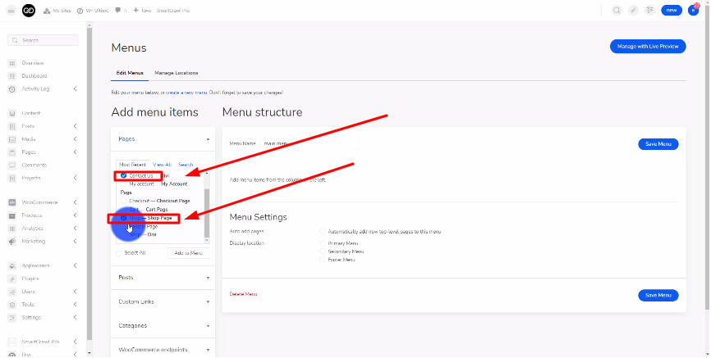Click the filter sliders icon in top bar

pyautogui.click(x=649, y=10)
